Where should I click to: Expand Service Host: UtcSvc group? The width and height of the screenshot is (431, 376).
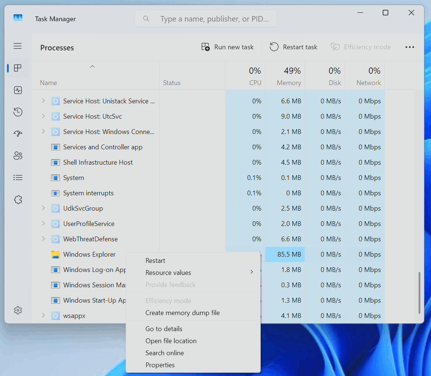tap(44, 116)
